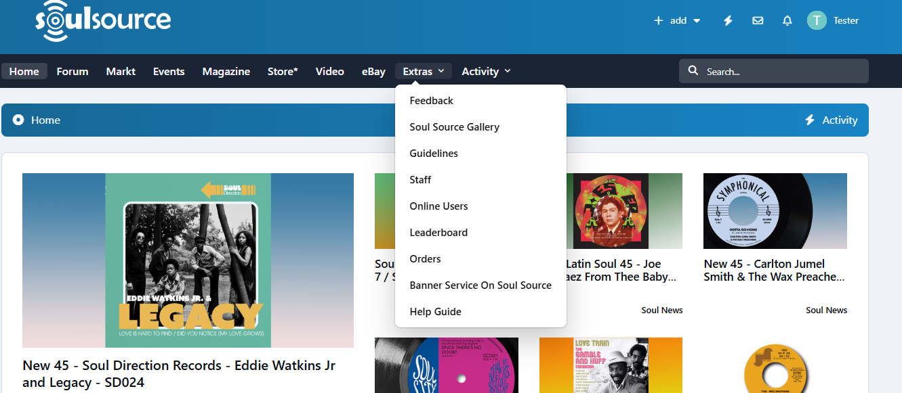Image resolution: width=902 pixels, height=393 pixels.
Task: Open the Carlton Jumel Smith article title
Action: [775, 271]
